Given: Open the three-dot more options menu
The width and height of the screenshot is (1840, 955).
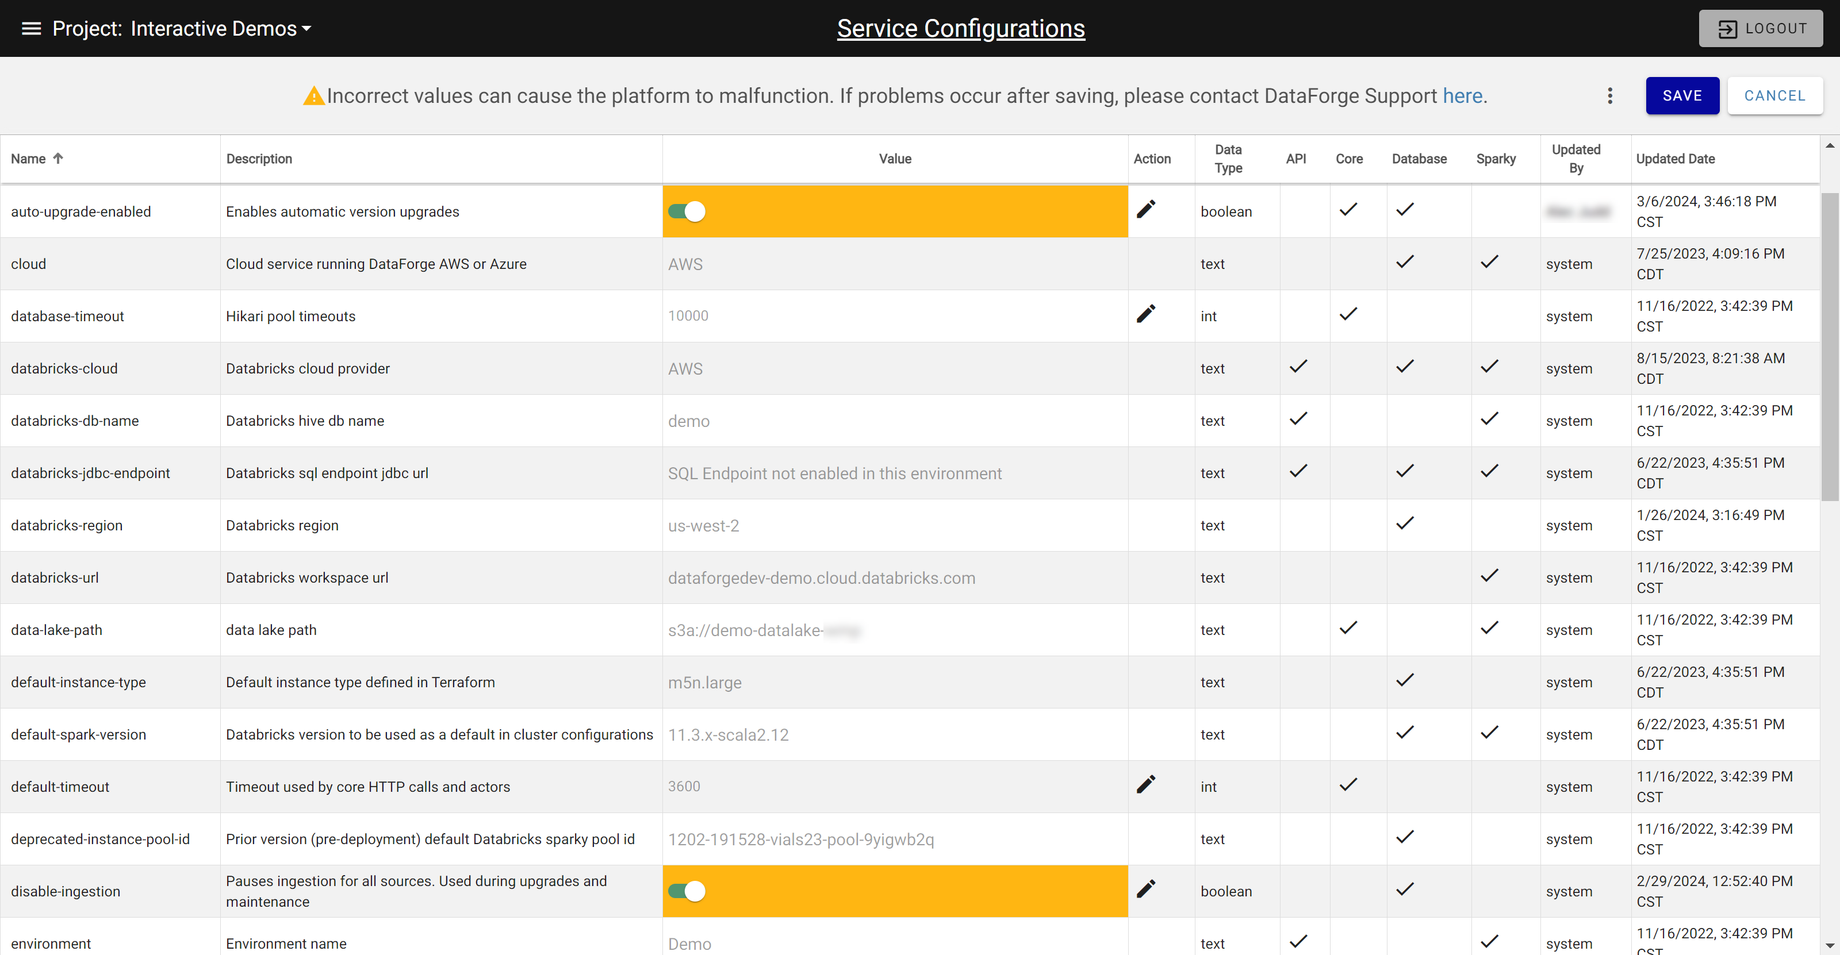Looking at the screenshot, I should pos(1610,95).
